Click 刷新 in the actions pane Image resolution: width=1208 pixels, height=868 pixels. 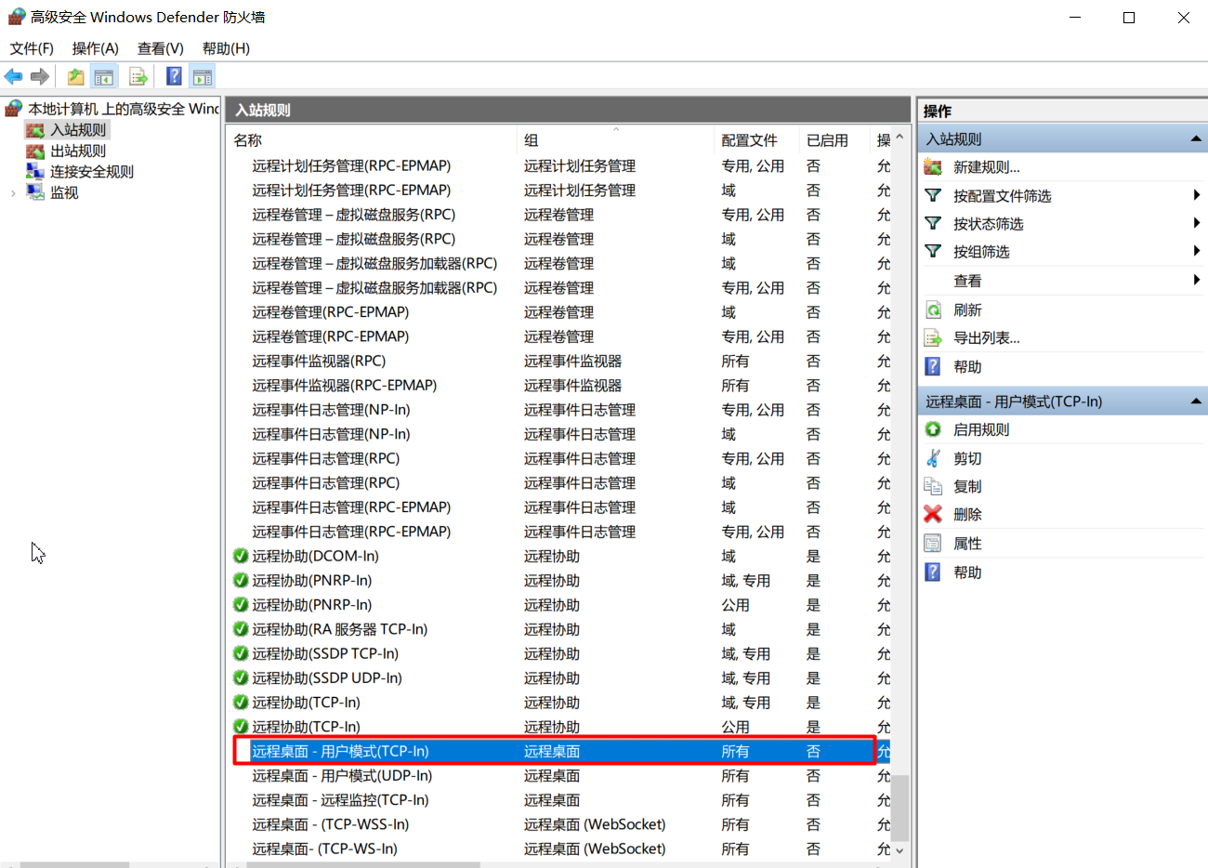coord(967,309)
